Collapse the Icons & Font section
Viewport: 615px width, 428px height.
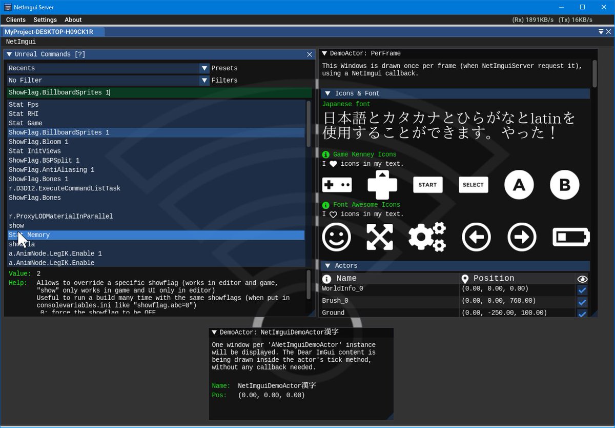tap(328, 93)
